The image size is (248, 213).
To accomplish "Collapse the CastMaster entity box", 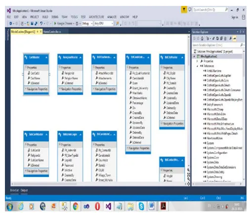I will pos(46,57).
